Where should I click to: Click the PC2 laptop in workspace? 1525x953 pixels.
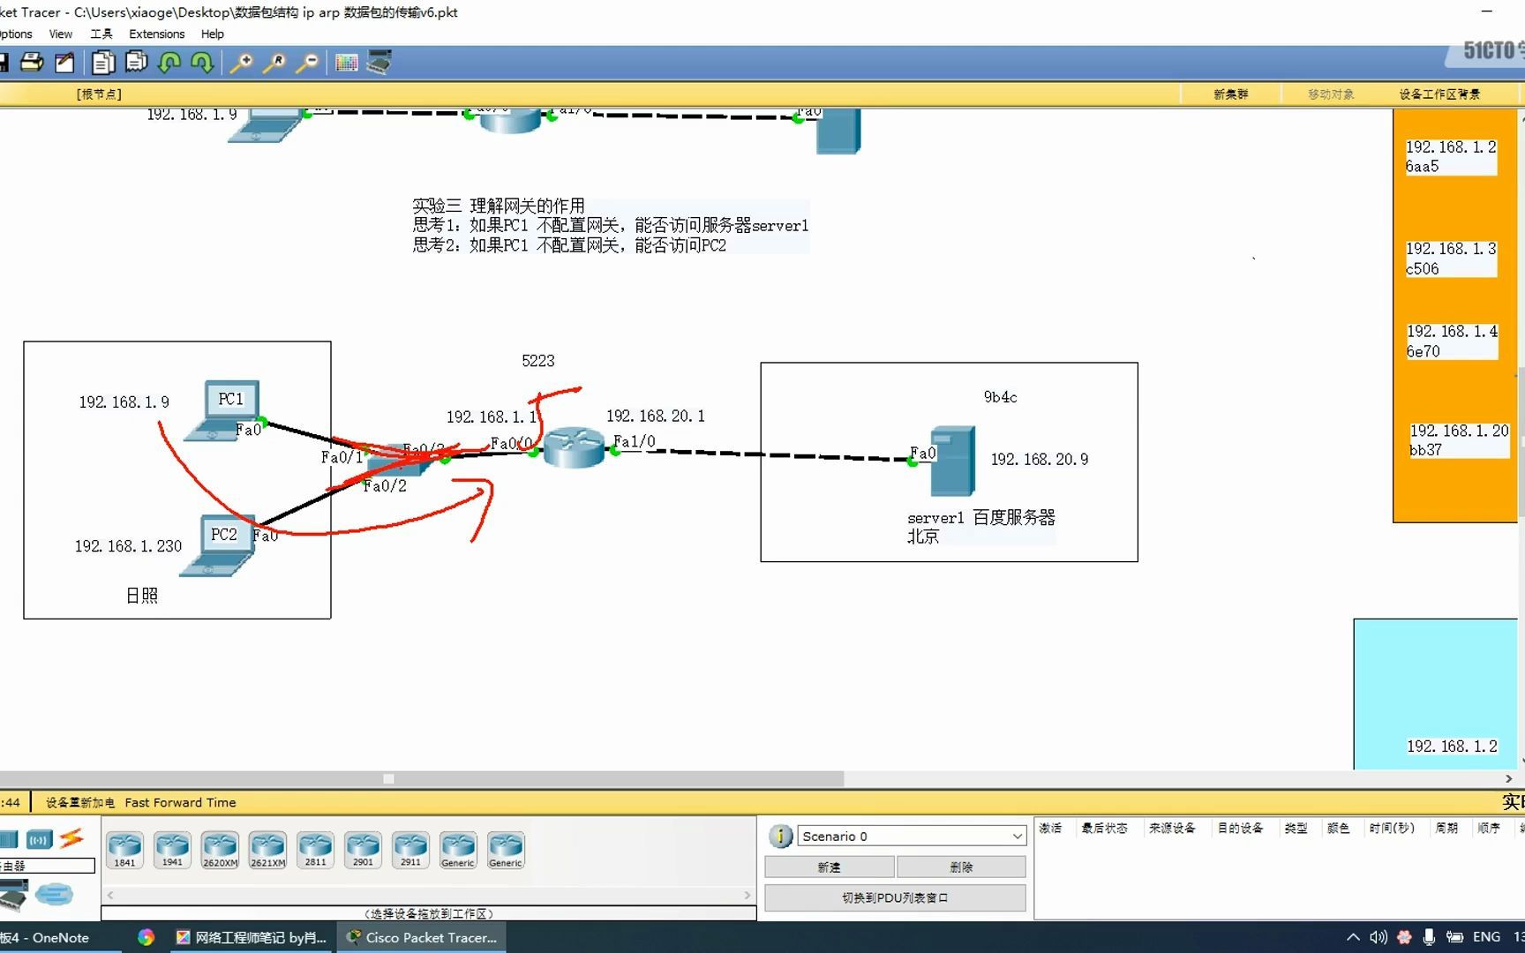(x=219, y=546)
